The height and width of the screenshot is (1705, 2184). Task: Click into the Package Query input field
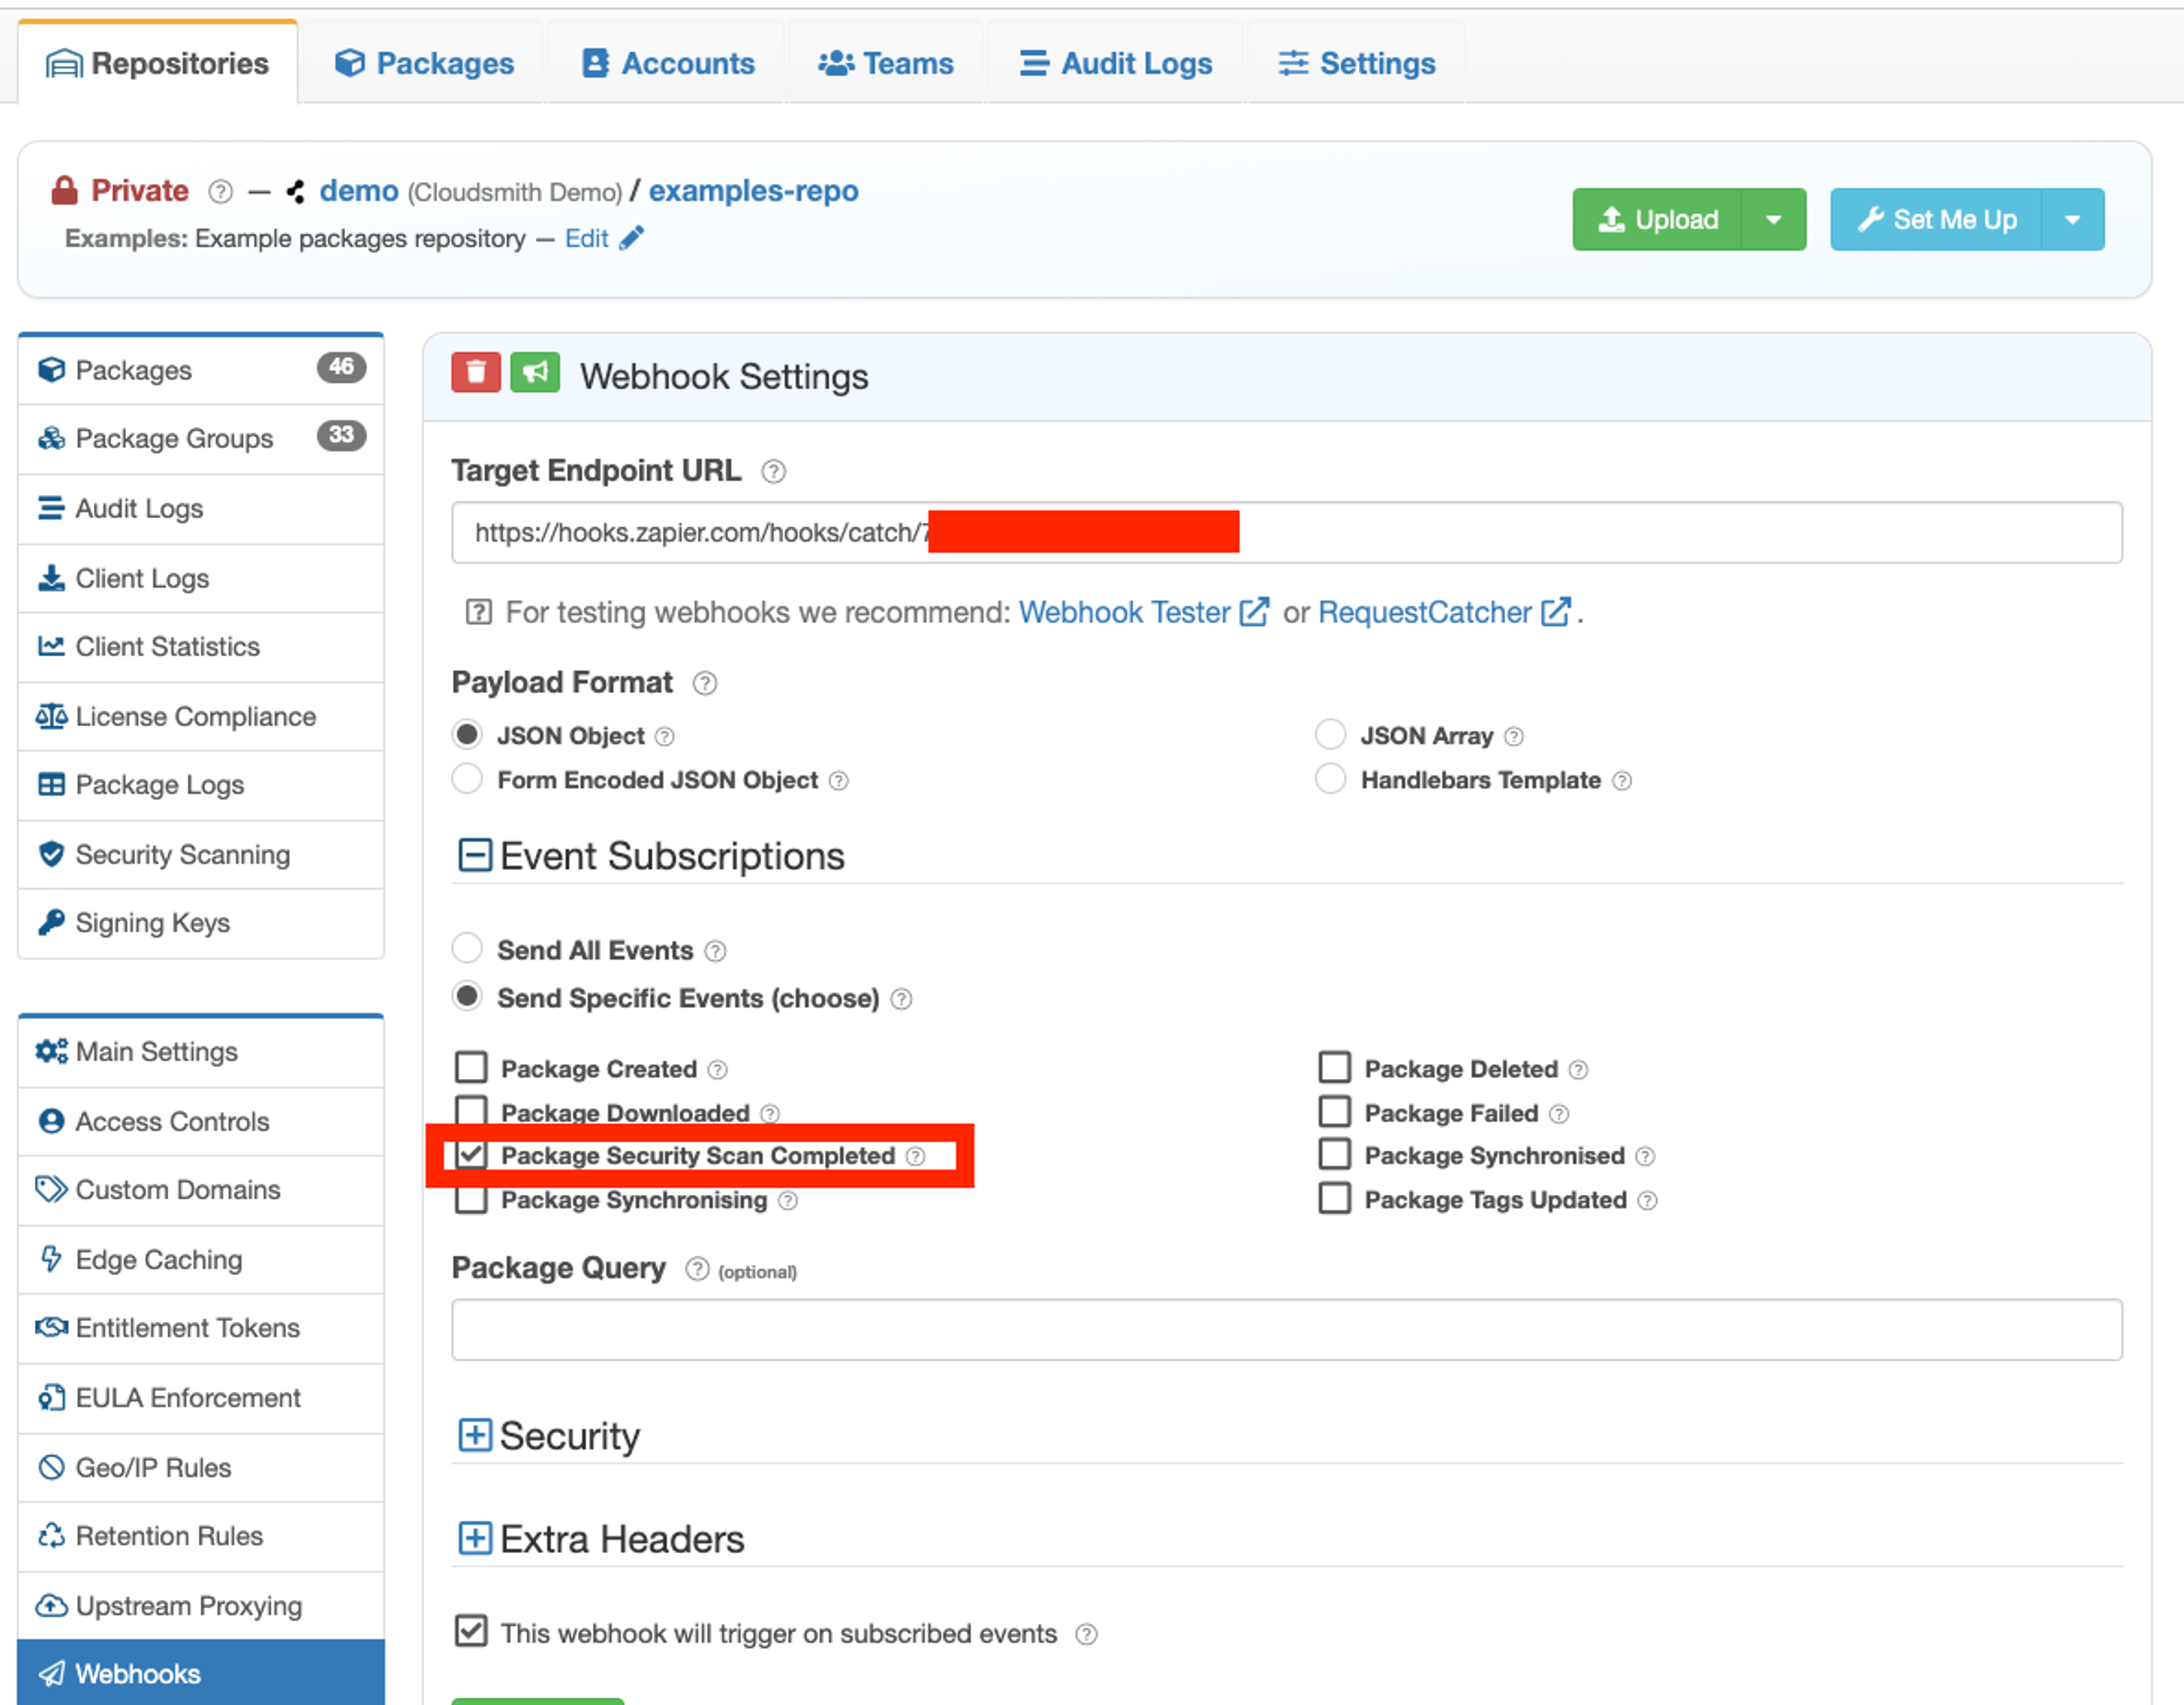(1286, 1330)
